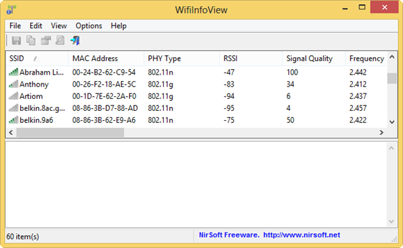This screenshot has width=403, height=248.
Task: Open the Options menu
Action: tap(89, 26)
